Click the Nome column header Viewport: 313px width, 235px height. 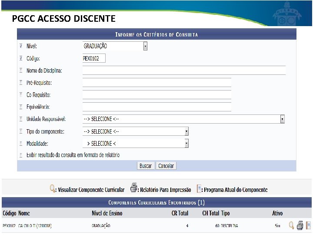tap(24, 213)
